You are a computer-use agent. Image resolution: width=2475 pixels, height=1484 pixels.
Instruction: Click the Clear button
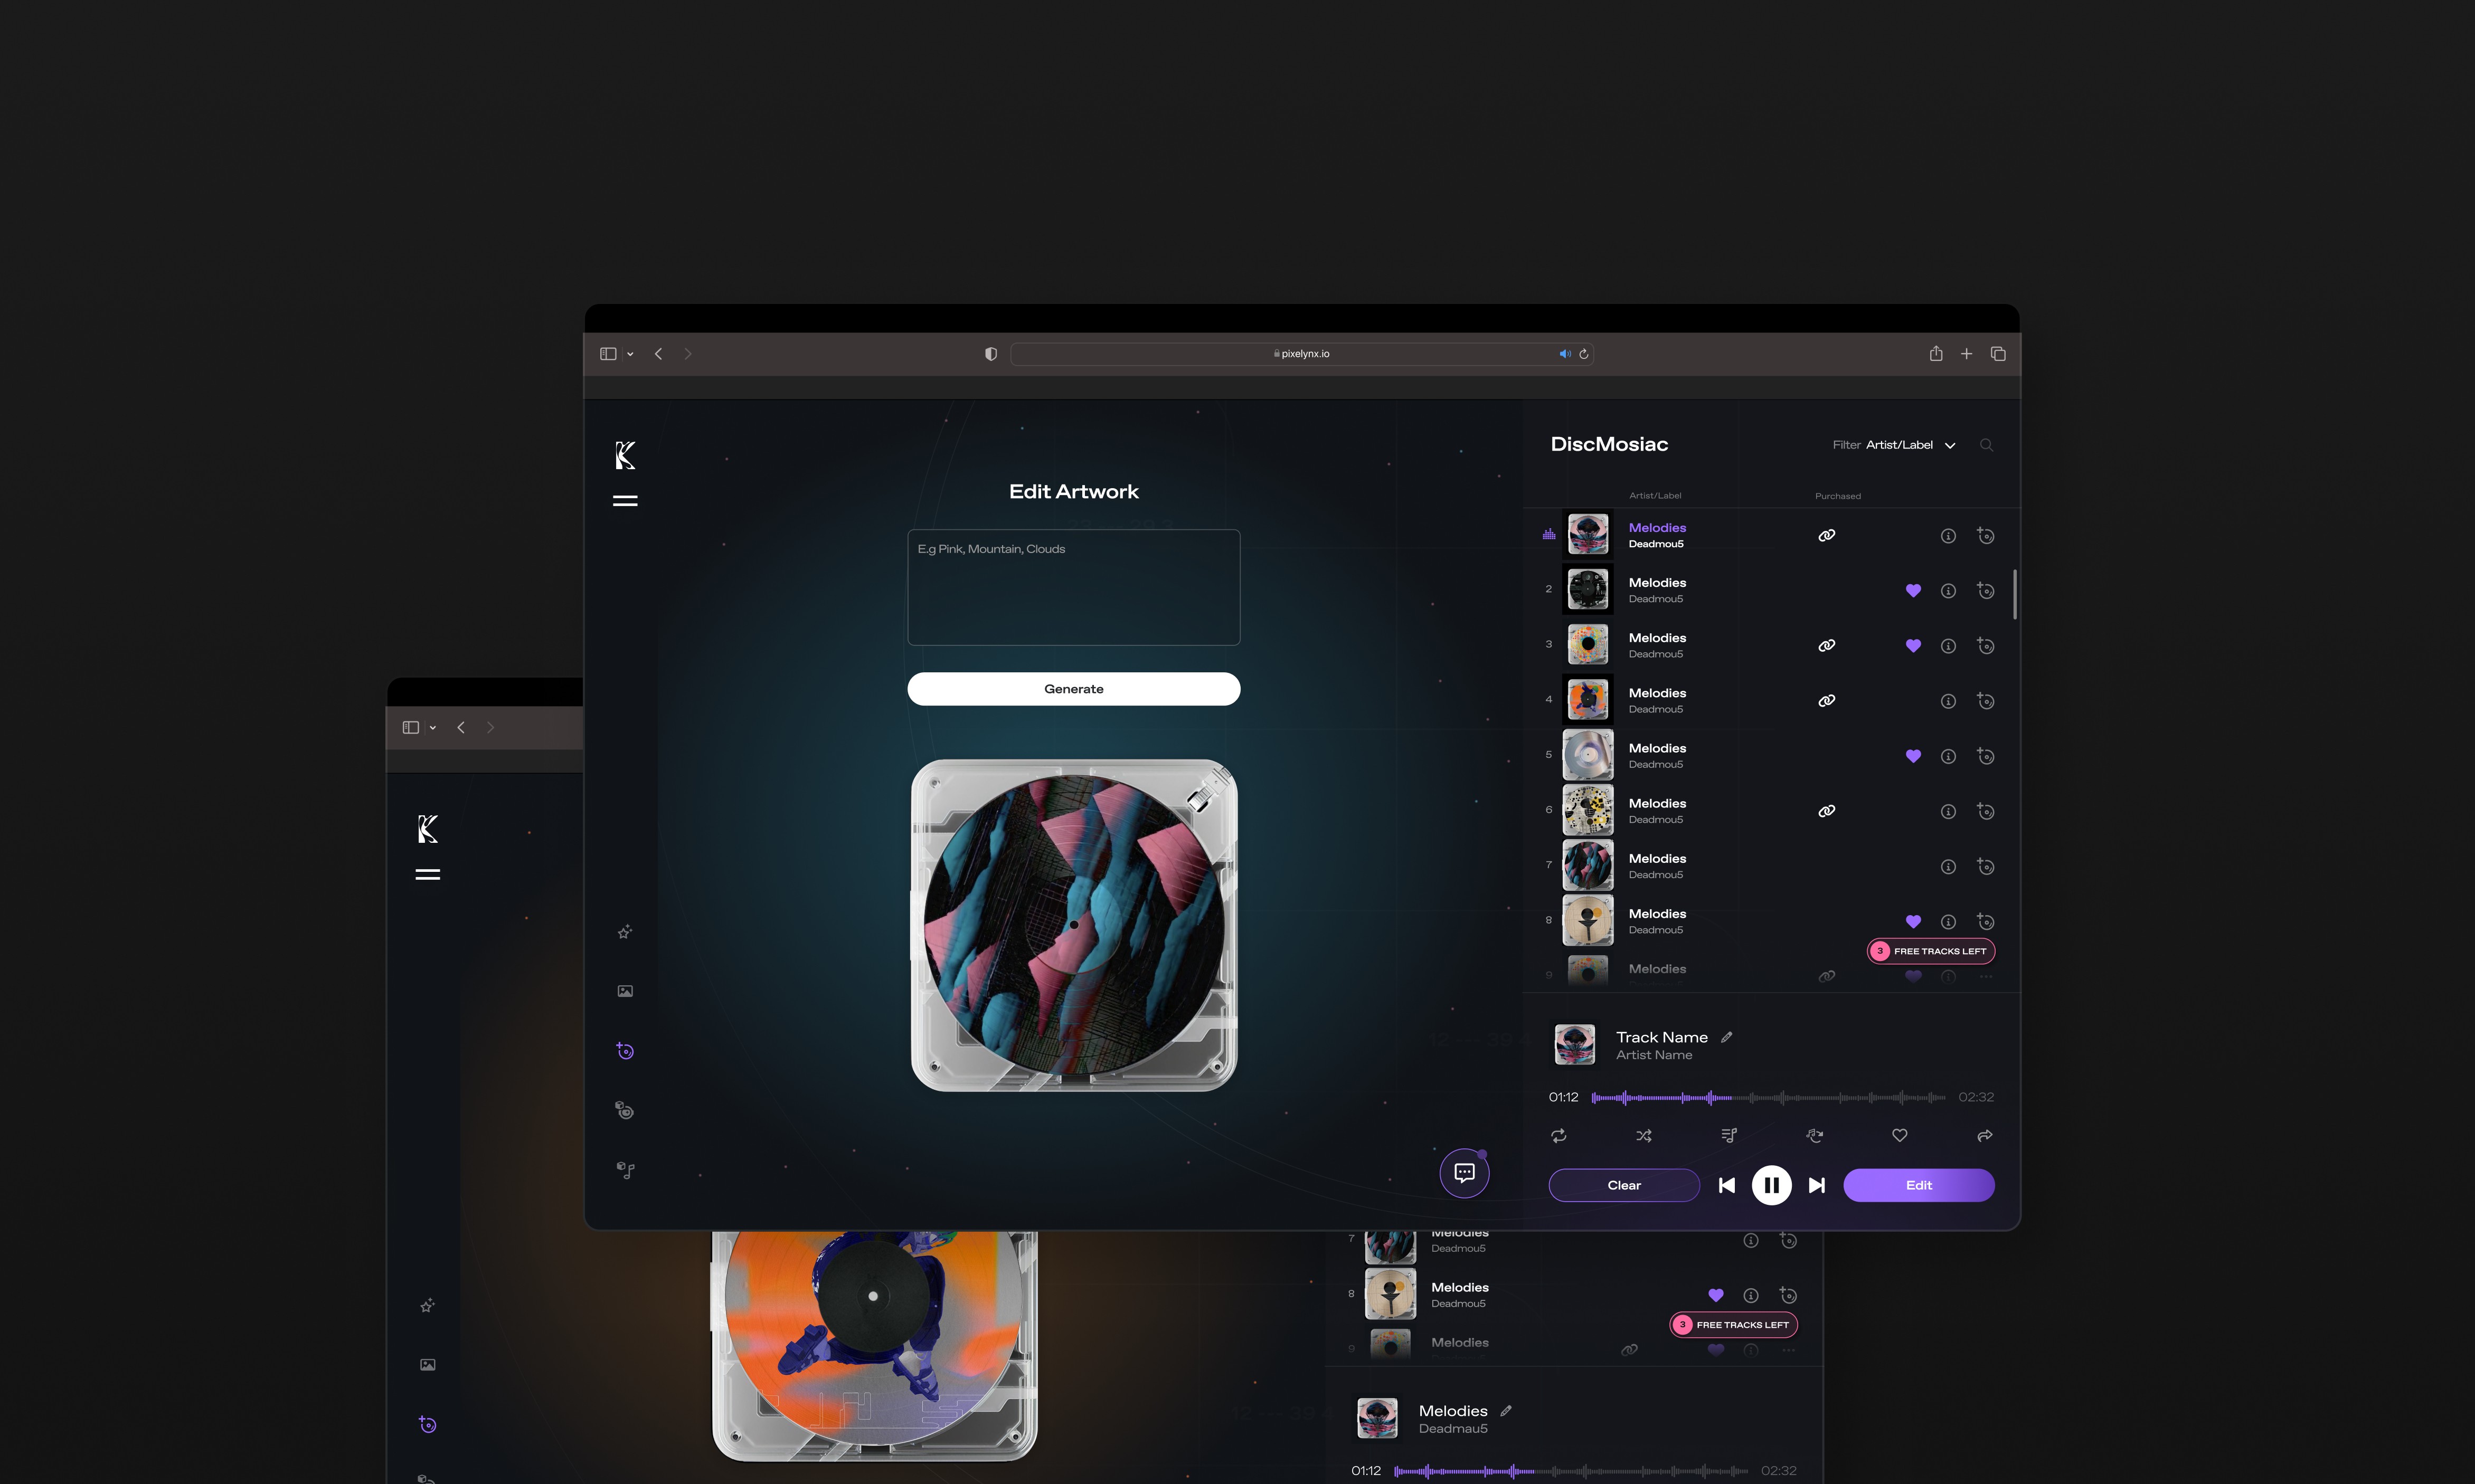pyautogui.click(x=1623, y=1185)
